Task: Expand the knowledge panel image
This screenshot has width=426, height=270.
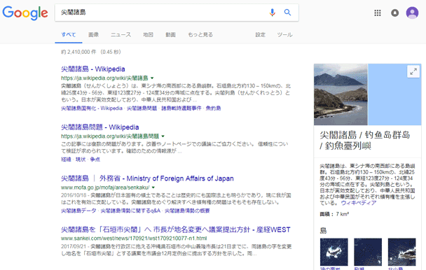Action: point(413,71)
